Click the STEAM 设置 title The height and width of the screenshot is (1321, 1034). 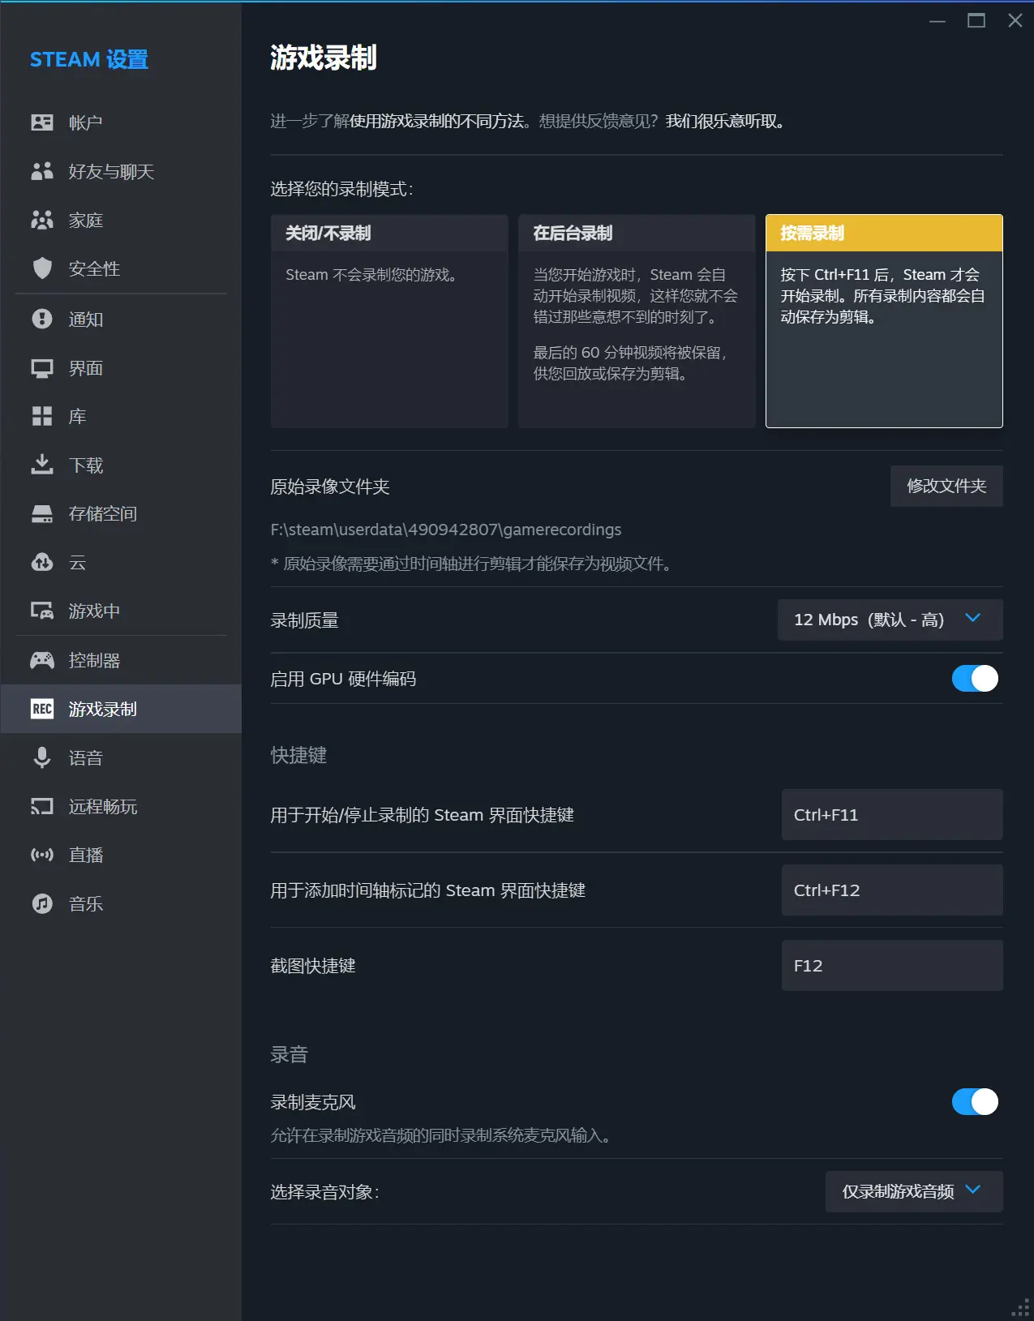(89, 59)
